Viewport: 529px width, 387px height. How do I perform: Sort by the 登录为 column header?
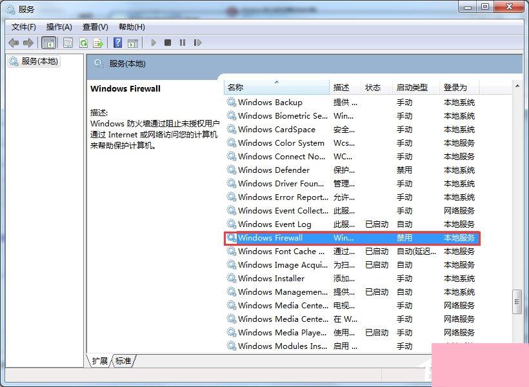tap(459, 87)
